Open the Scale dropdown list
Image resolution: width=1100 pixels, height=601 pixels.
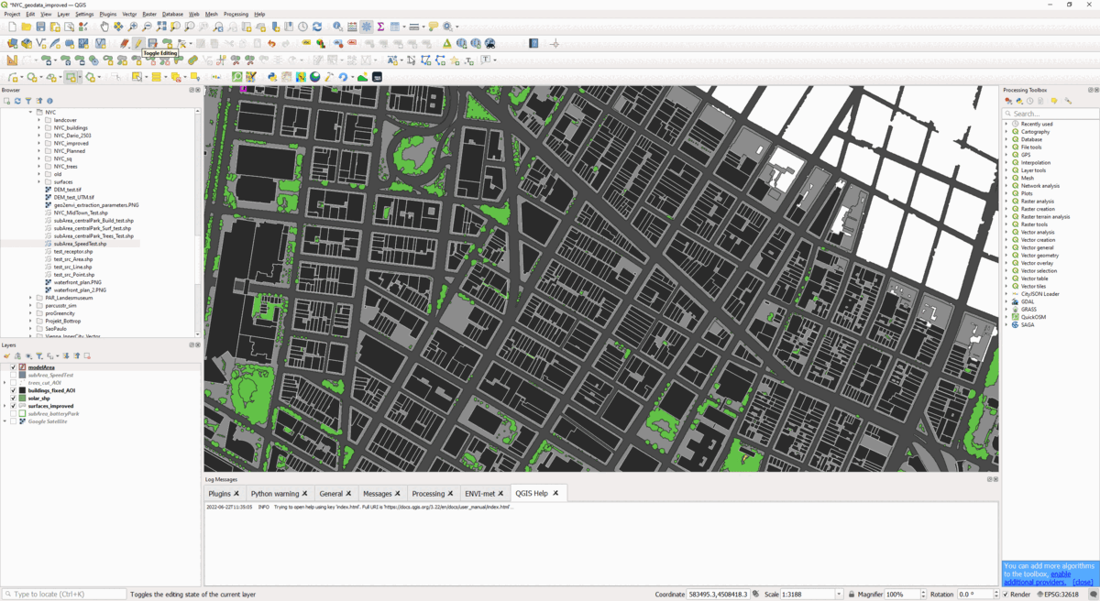[838, 595]
